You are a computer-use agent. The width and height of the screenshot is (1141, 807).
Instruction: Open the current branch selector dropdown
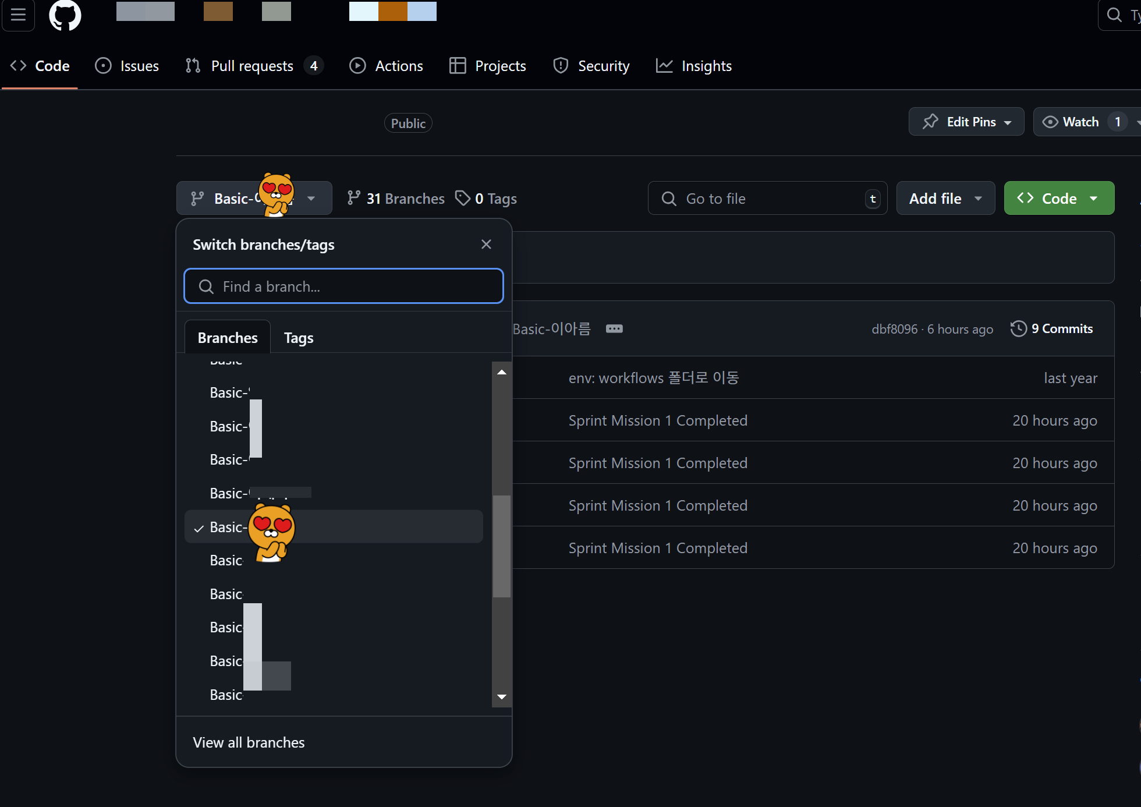tap(254, 199)
